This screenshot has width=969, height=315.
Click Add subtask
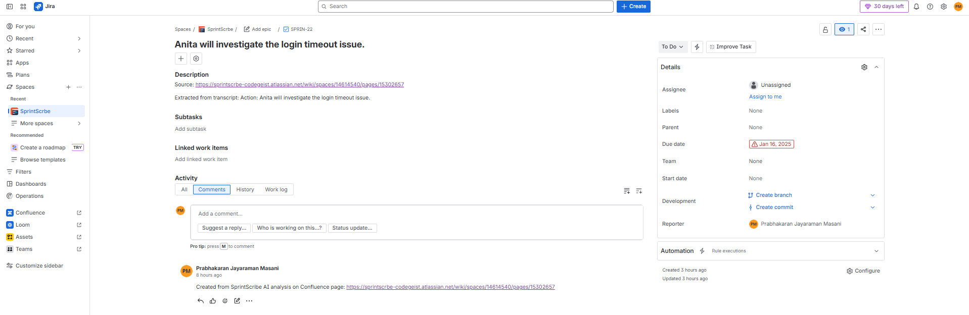pyautogui.click(x=191, y=129)
